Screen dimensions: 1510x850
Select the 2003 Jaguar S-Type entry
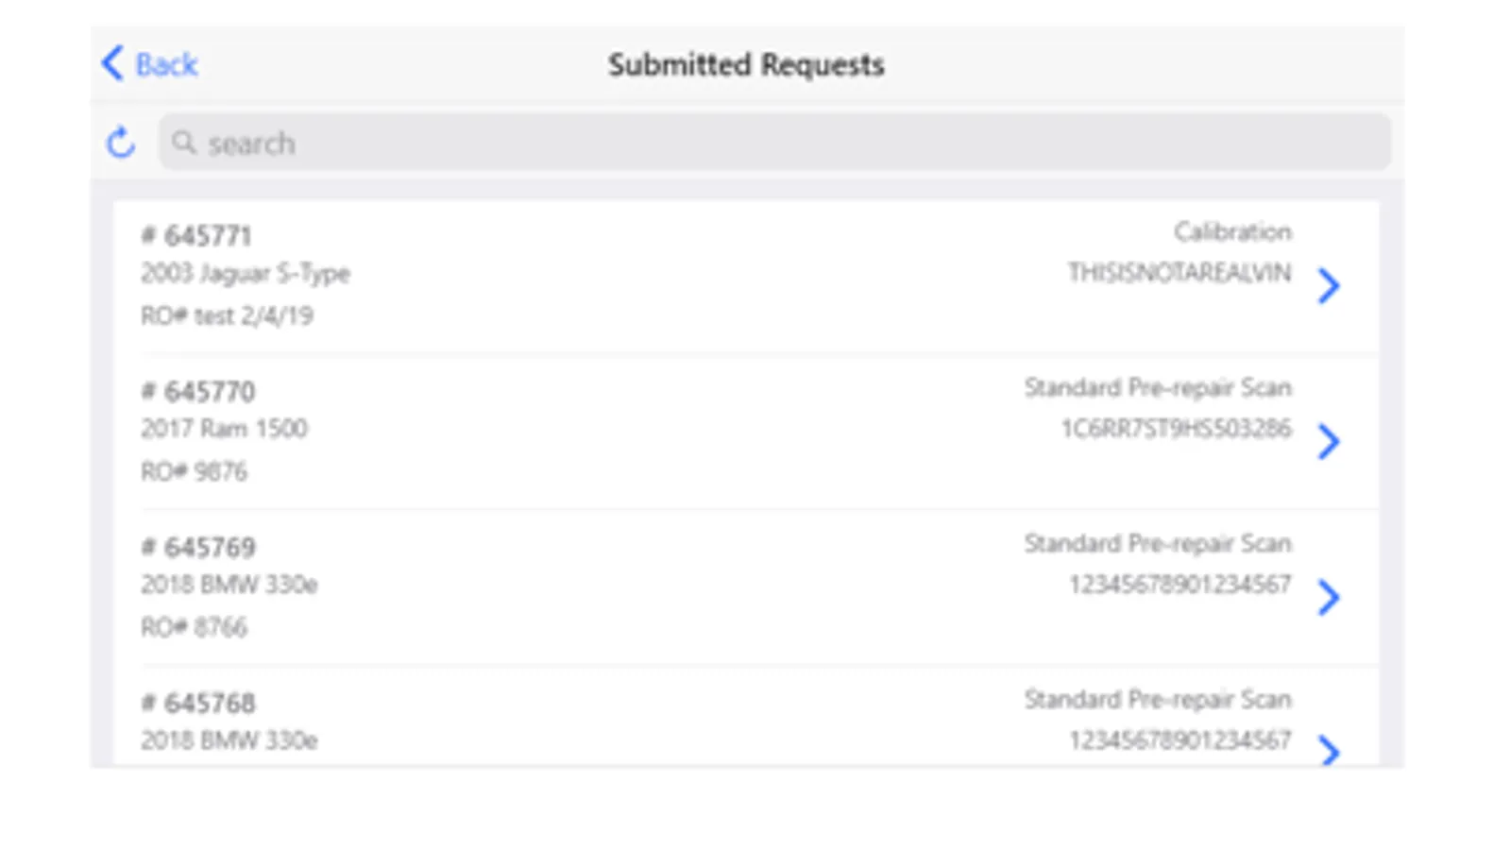(x=246, y=274)
